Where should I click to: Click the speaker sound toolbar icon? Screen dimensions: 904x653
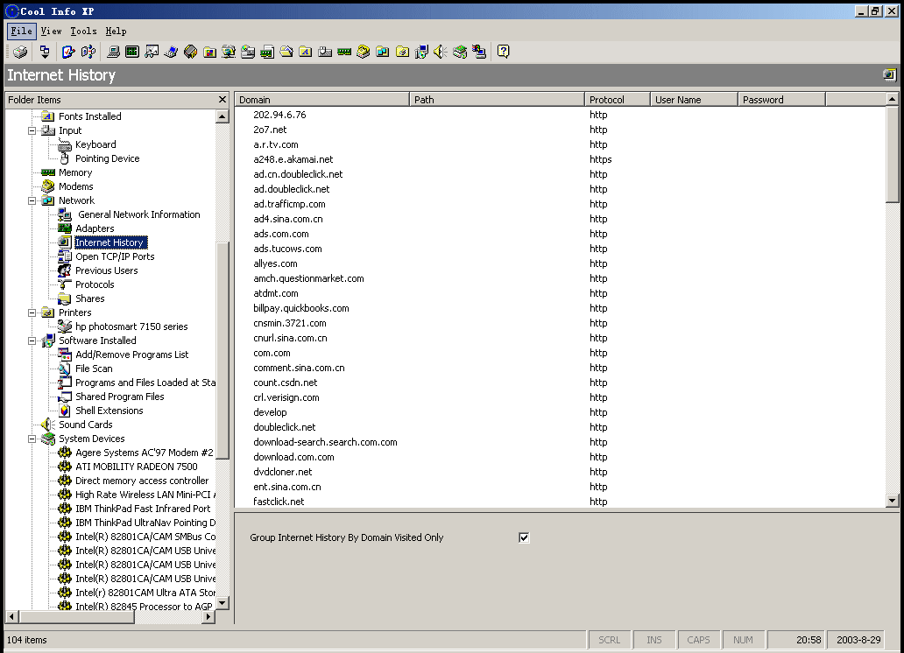click(441, 52)
